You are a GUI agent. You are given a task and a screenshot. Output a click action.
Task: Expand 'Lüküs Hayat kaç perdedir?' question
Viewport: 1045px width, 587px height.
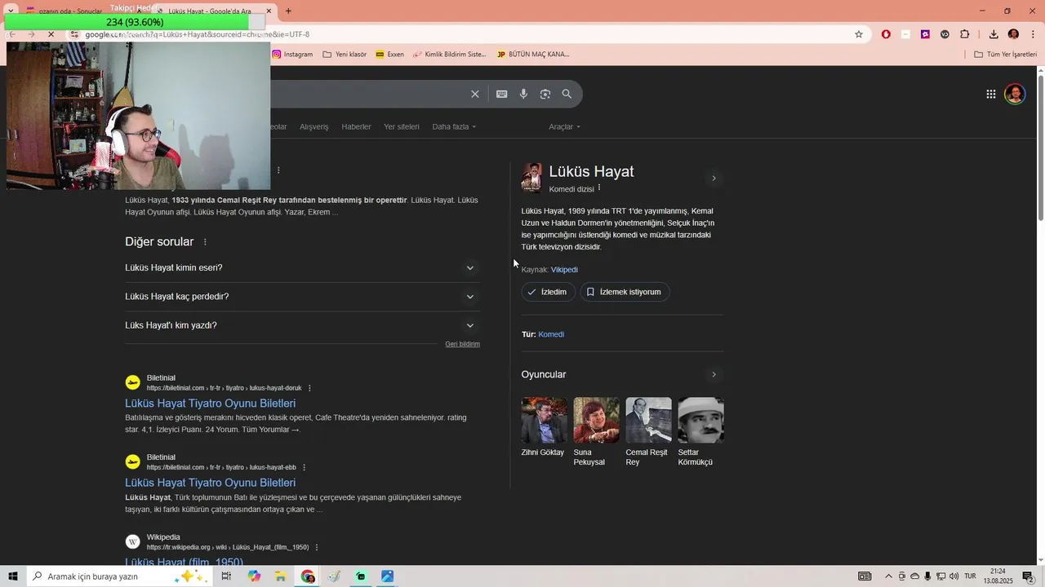tap(302, 297)
